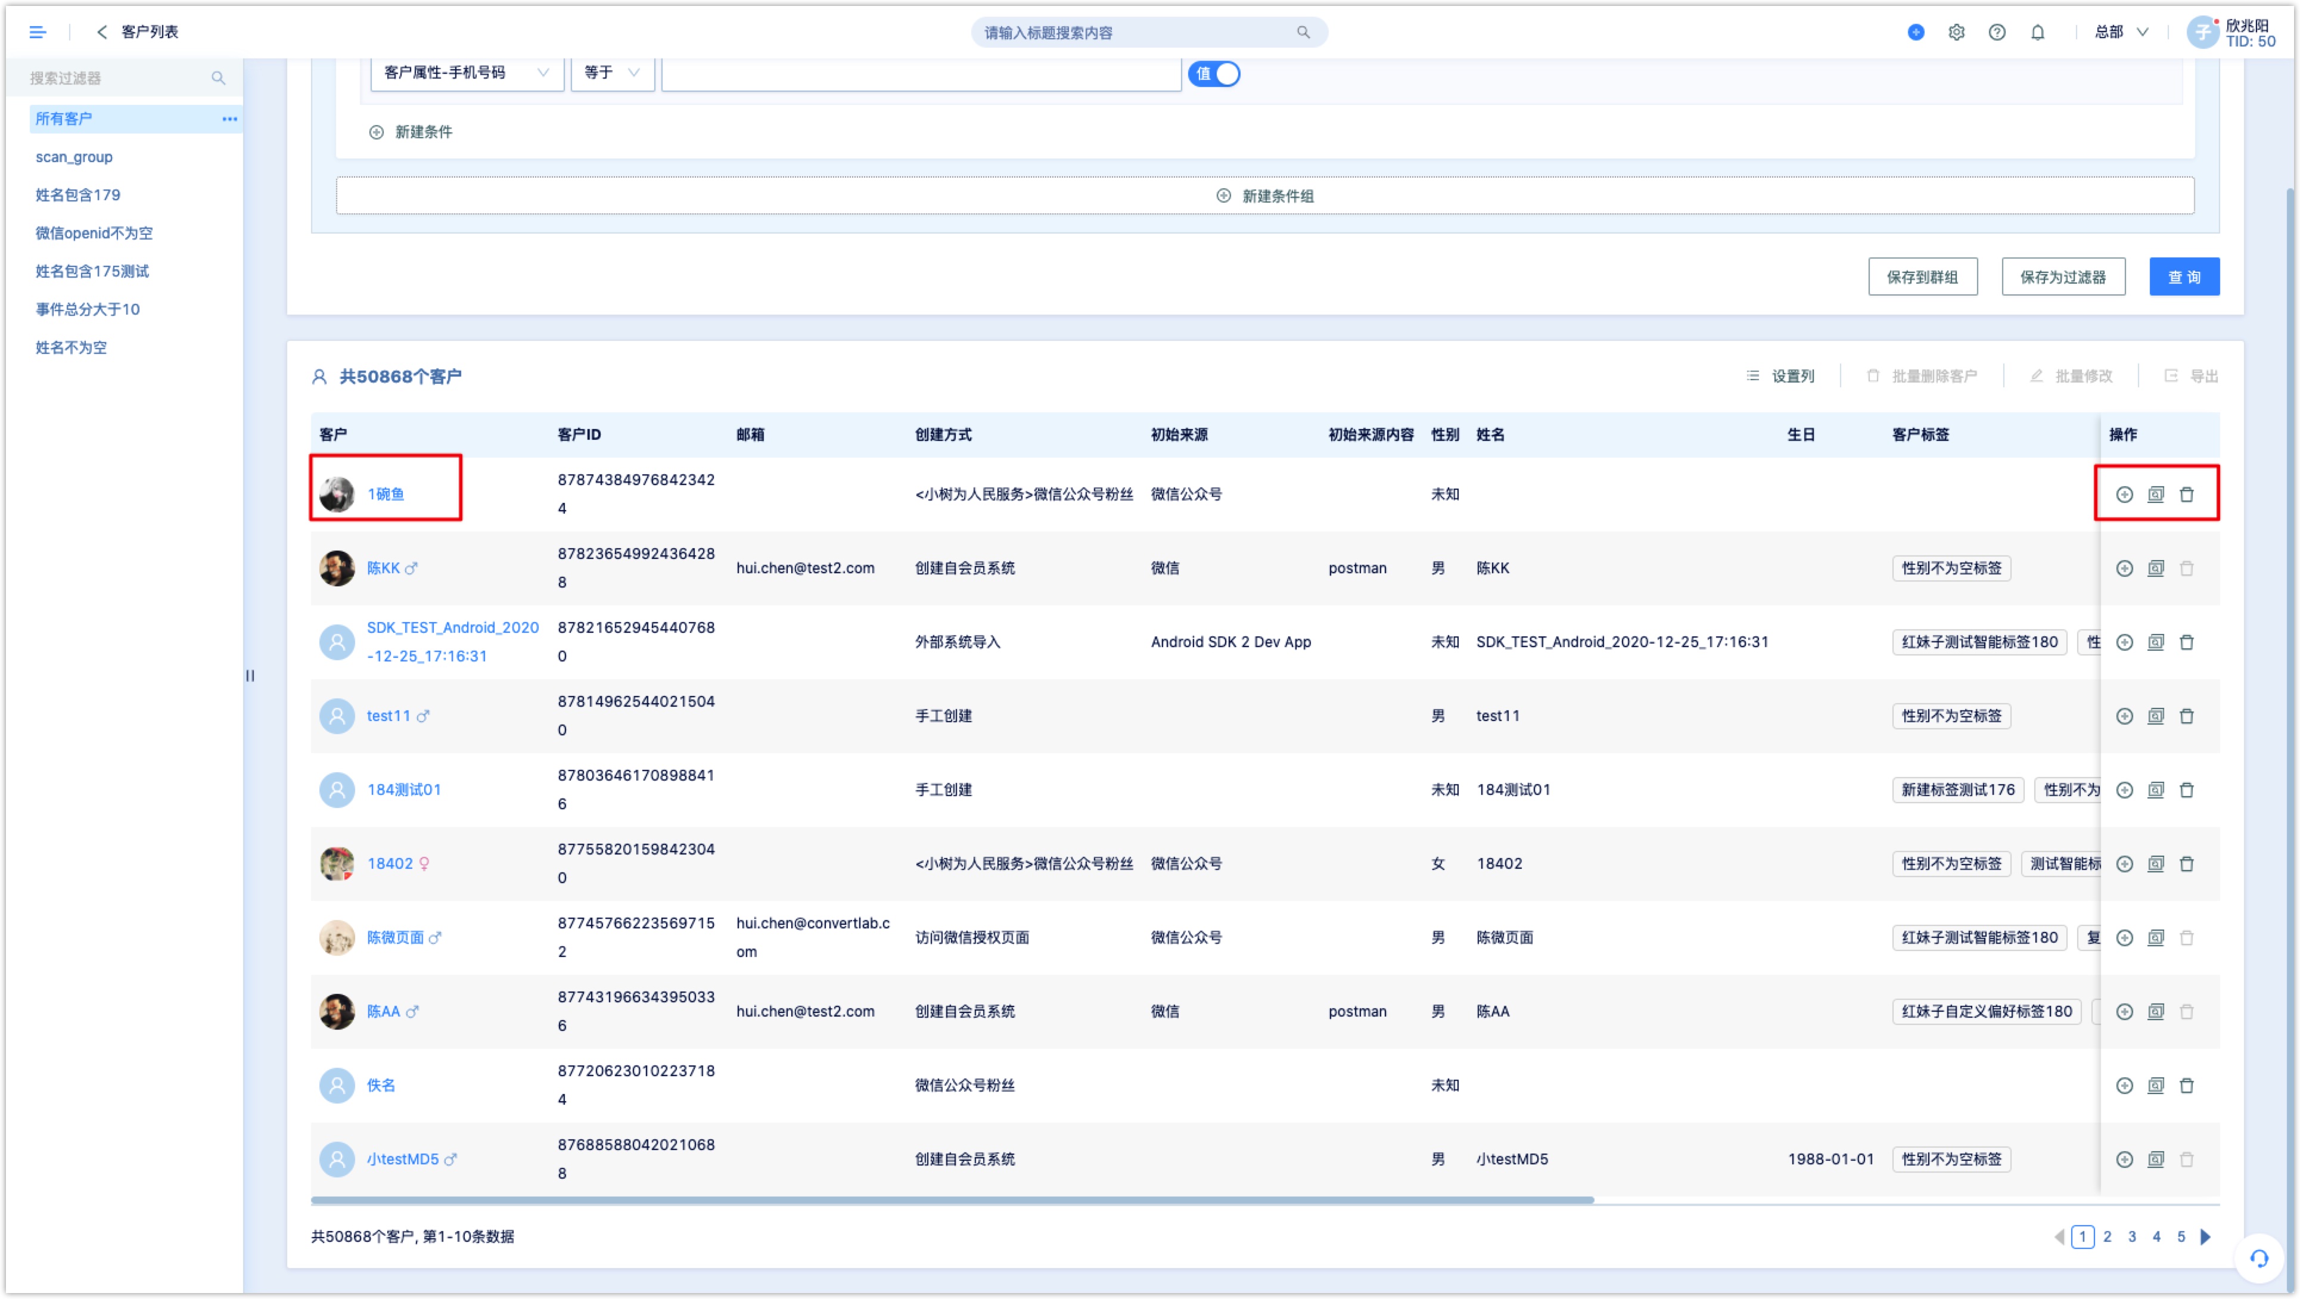The width and height of the screenshot is (2300, 1299).
Task: Click the add icon for the 小testMD5 row
Action: [2124, 1160]
